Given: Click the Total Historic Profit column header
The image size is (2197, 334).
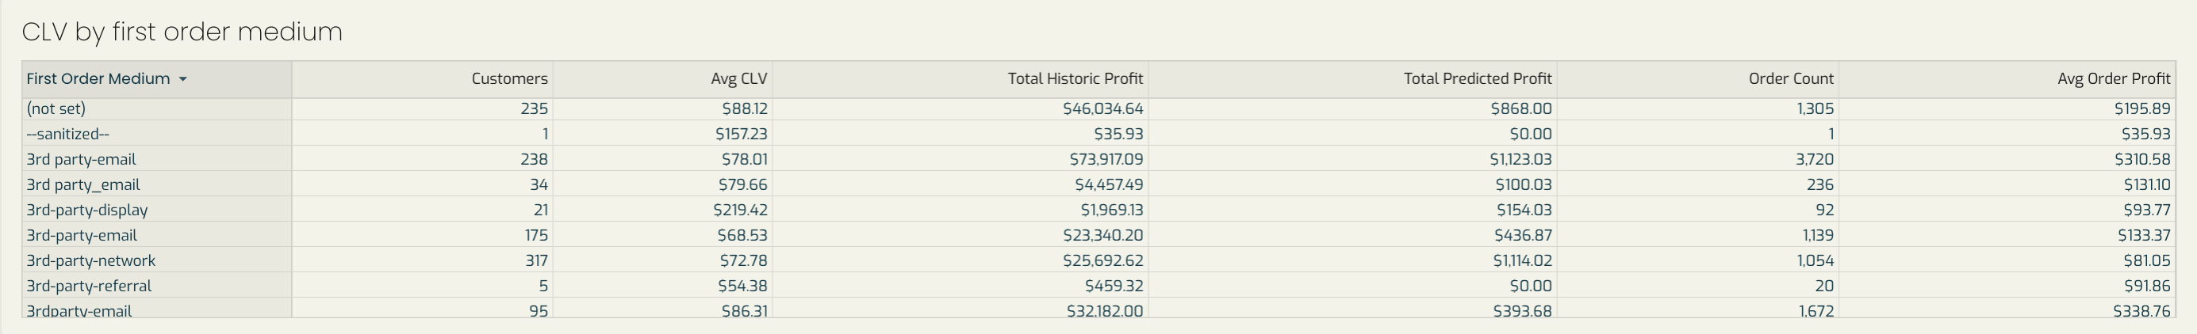Looking at the screenshot, I should (1075, 79).
